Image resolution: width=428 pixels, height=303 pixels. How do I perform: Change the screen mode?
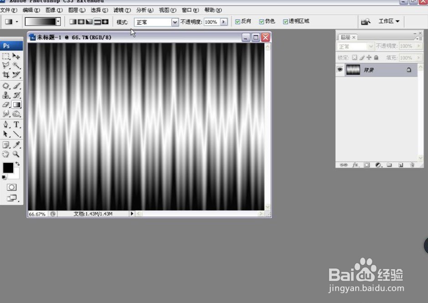11,198
